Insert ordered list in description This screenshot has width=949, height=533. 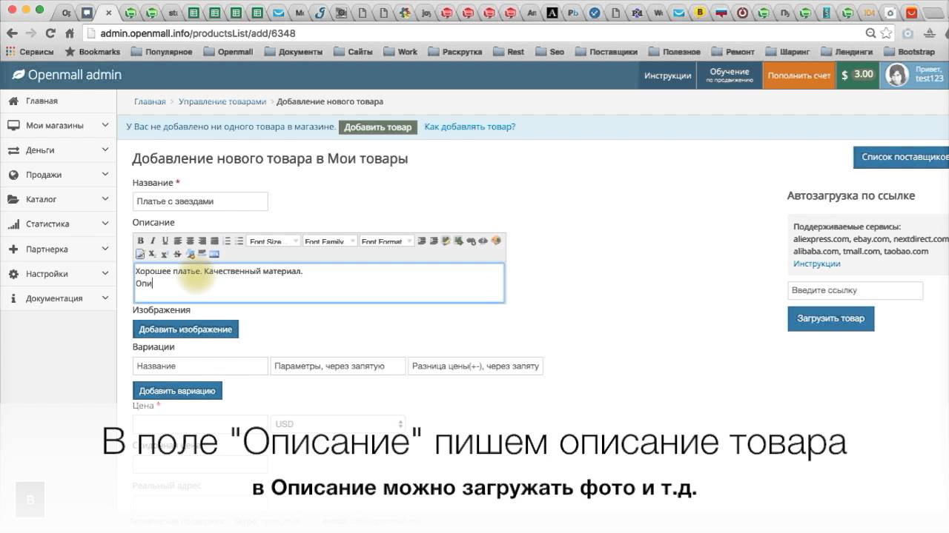[x=227, y=241]
